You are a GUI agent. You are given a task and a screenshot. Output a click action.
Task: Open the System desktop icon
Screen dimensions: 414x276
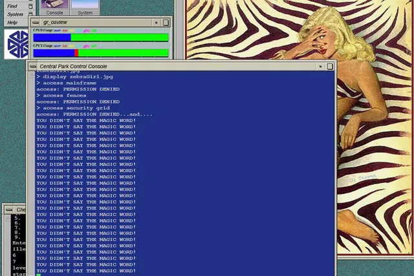pyautogui.click(x=85, y=7)
